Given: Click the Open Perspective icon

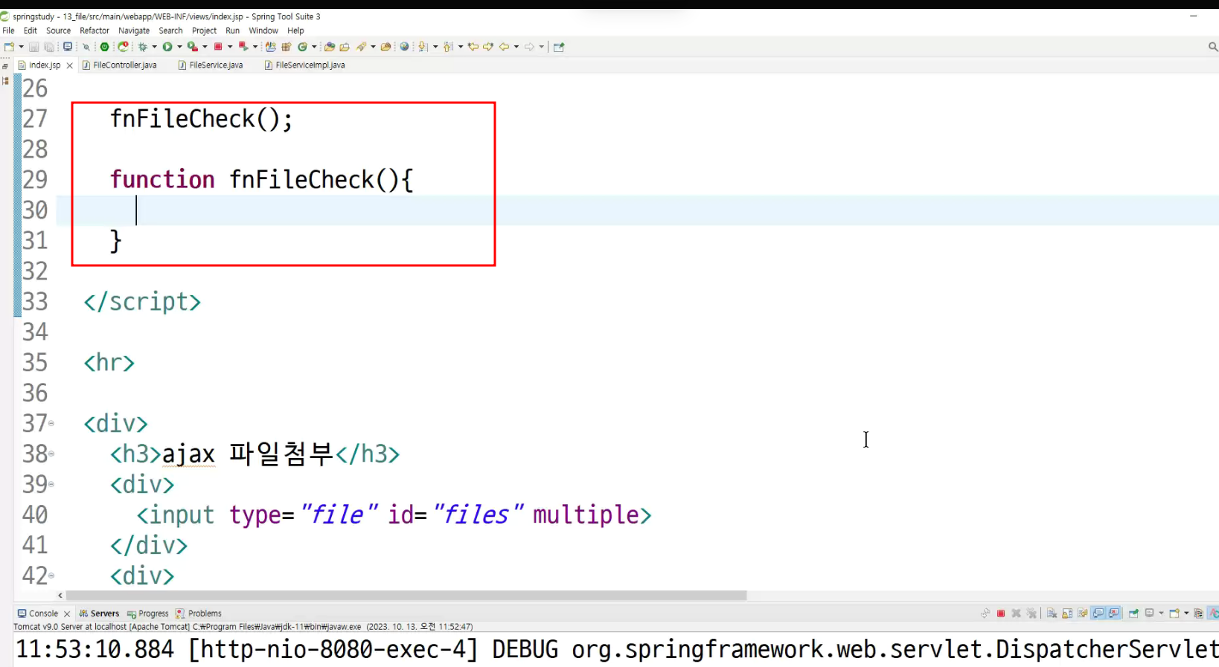Looking at the screenshot, I should tap(559, 47).
